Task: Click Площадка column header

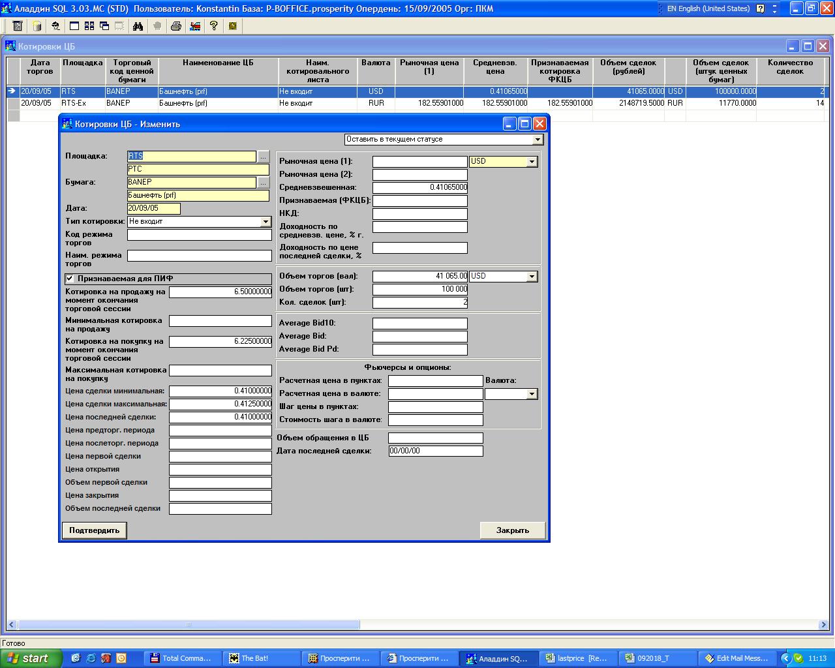Action: (82, 71)
